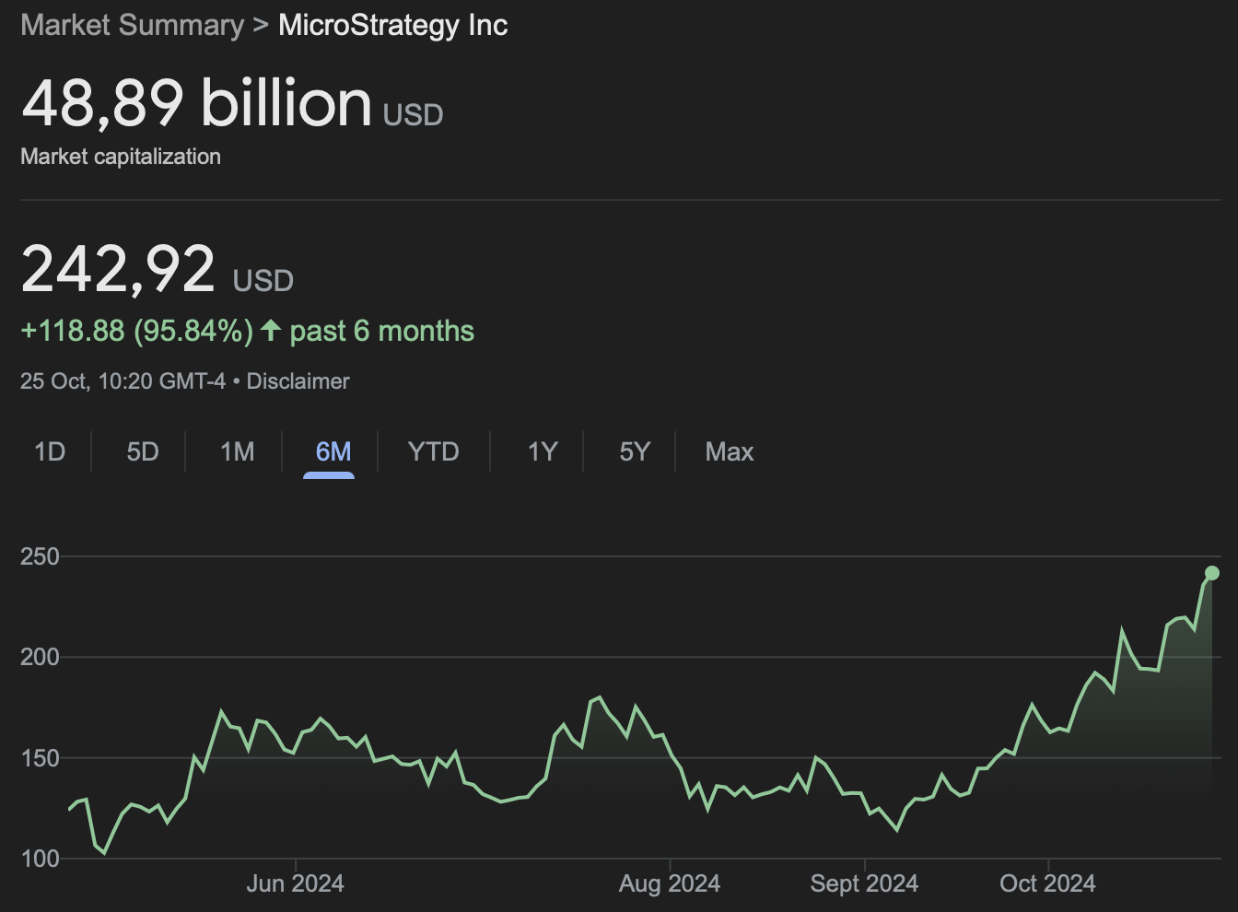Open the 5Y range tab
1238x912 pixels.
[635, 451]
